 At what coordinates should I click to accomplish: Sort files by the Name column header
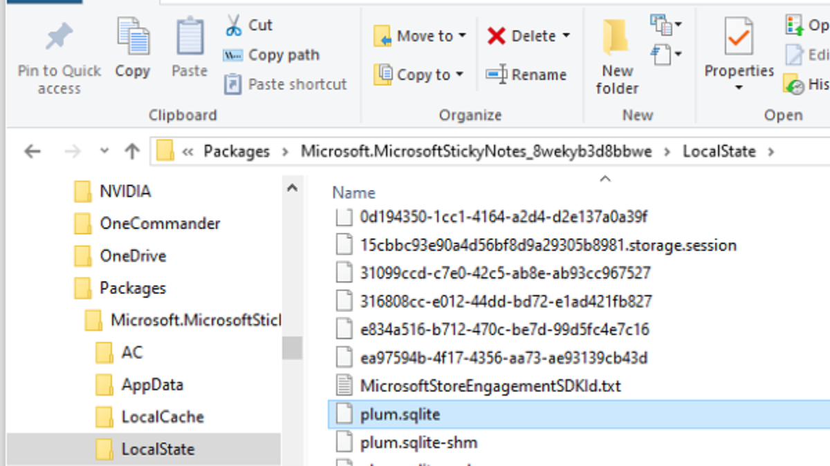point(353,193)
